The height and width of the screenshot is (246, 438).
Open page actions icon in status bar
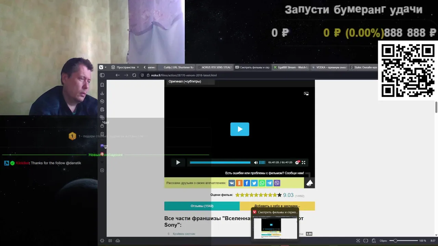(374, 241)
